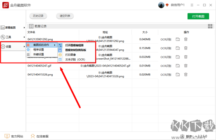The width and height of the screenshot is (216, 140).
Task: Click the 0.010MB size cell
Action: point(145,66)
